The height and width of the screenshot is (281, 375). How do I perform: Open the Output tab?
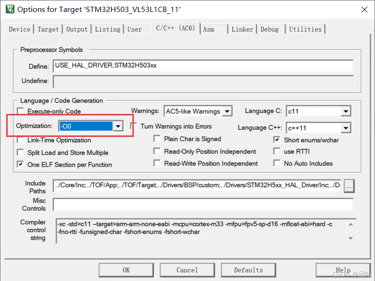point(77,29)
